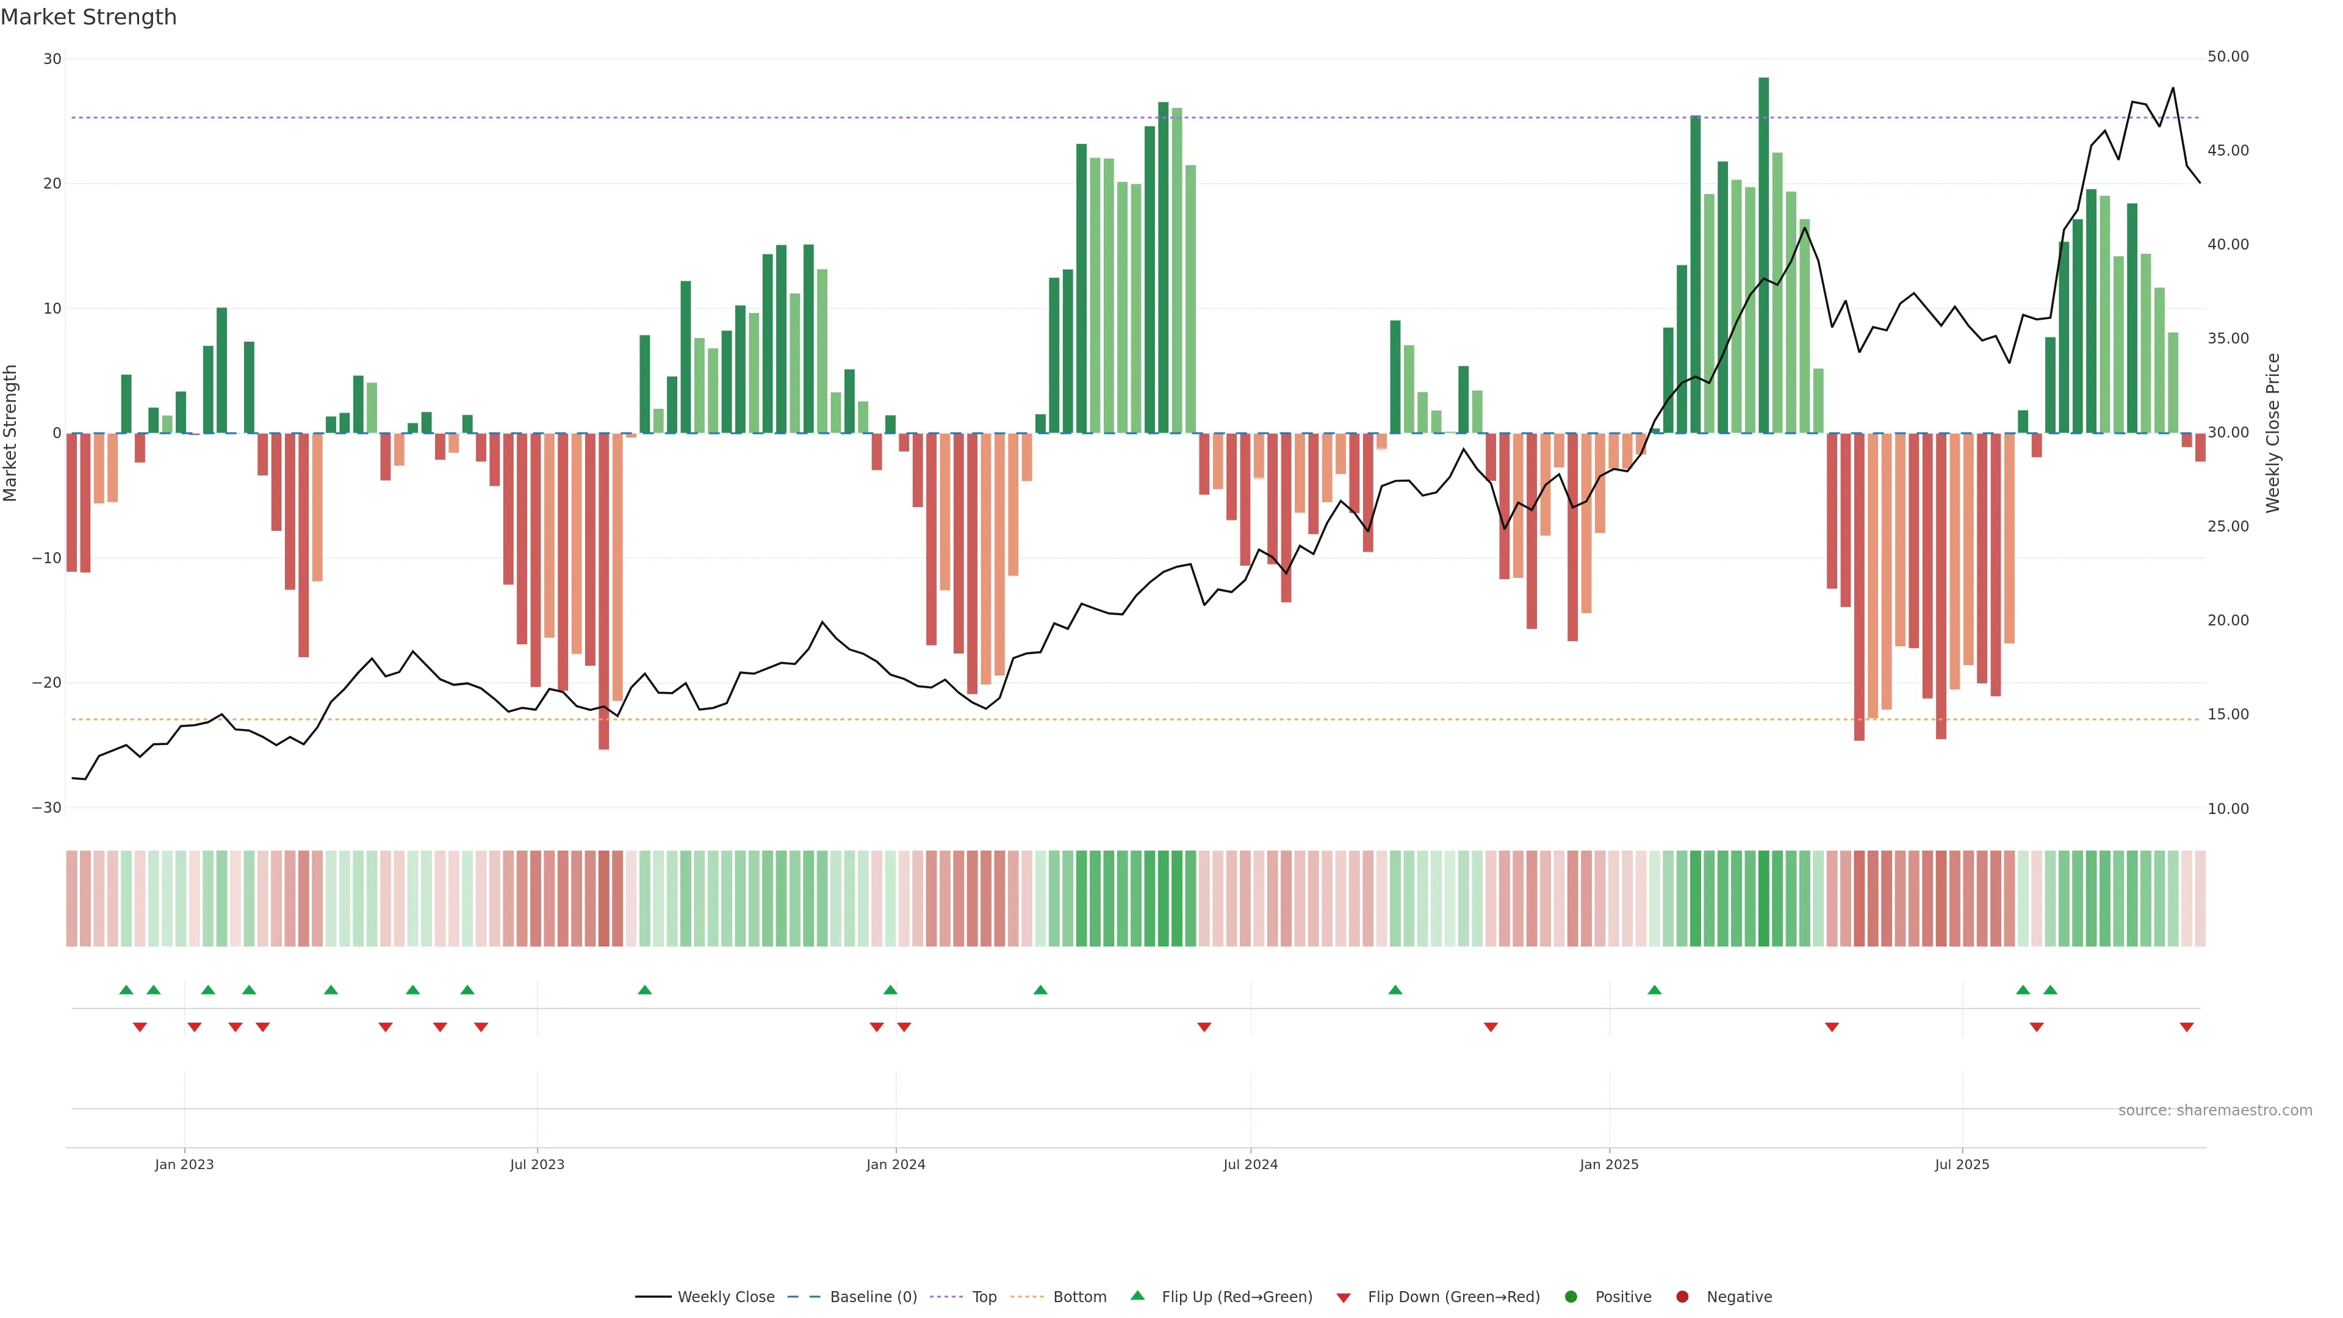This screenshot has height=1318, width=2343.
Task: Select the green flip-up marker just after Jan 2025
Action: tap(1655, 990)
